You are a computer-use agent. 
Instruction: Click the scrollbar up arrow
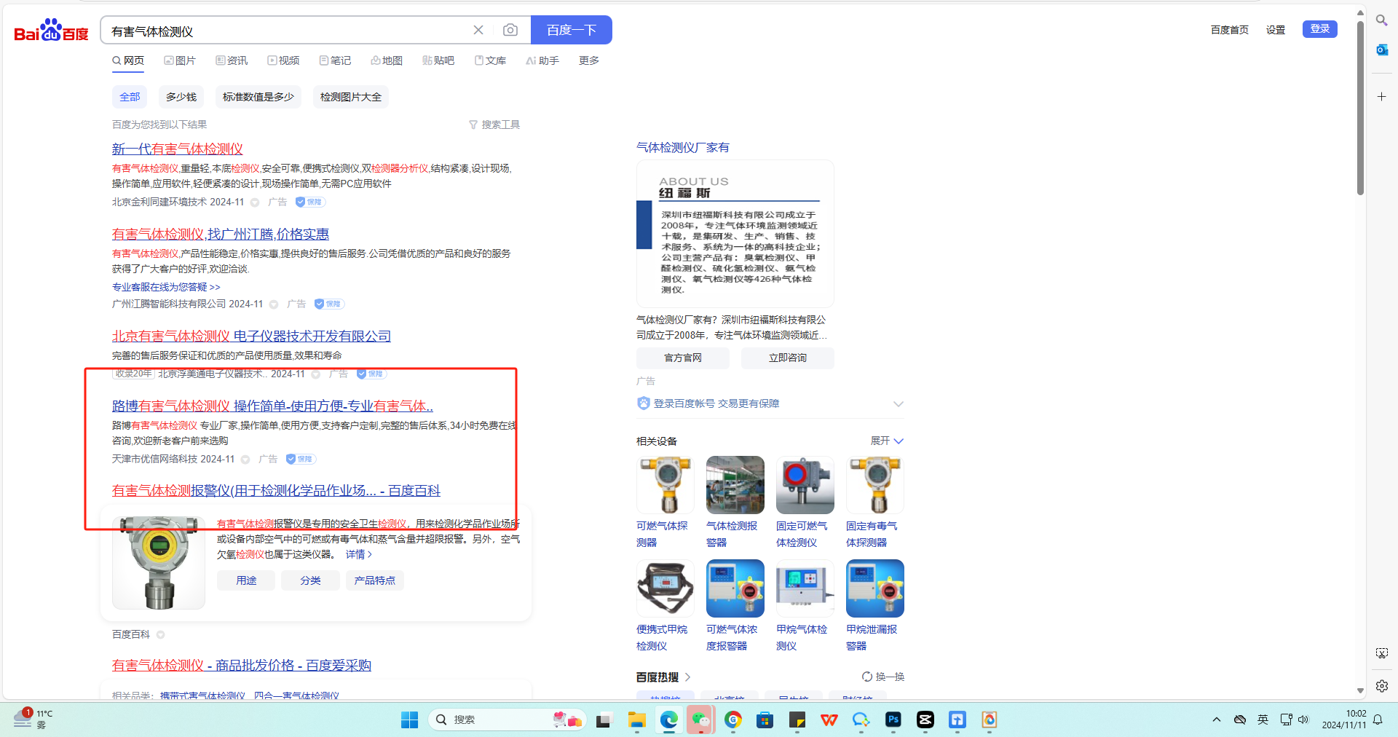click(x=1360, y=12)
